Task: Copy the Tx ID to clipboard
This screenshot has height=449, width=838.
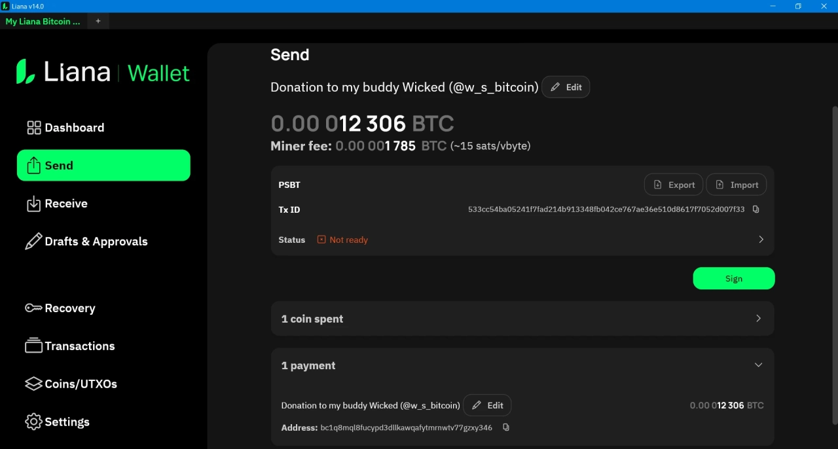Action: tap(756, 209)
